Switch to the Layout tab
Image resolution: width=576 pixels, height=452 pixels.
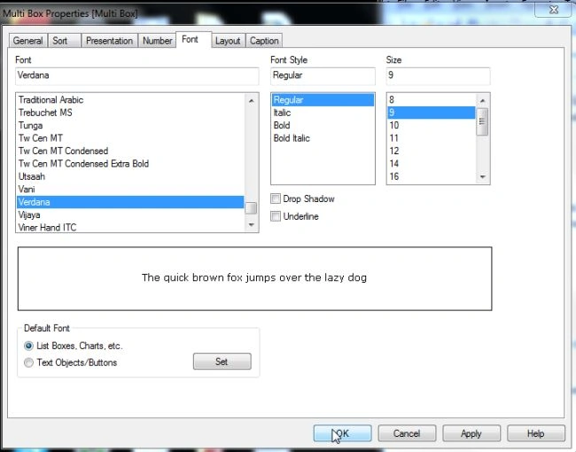coord(228,41)
